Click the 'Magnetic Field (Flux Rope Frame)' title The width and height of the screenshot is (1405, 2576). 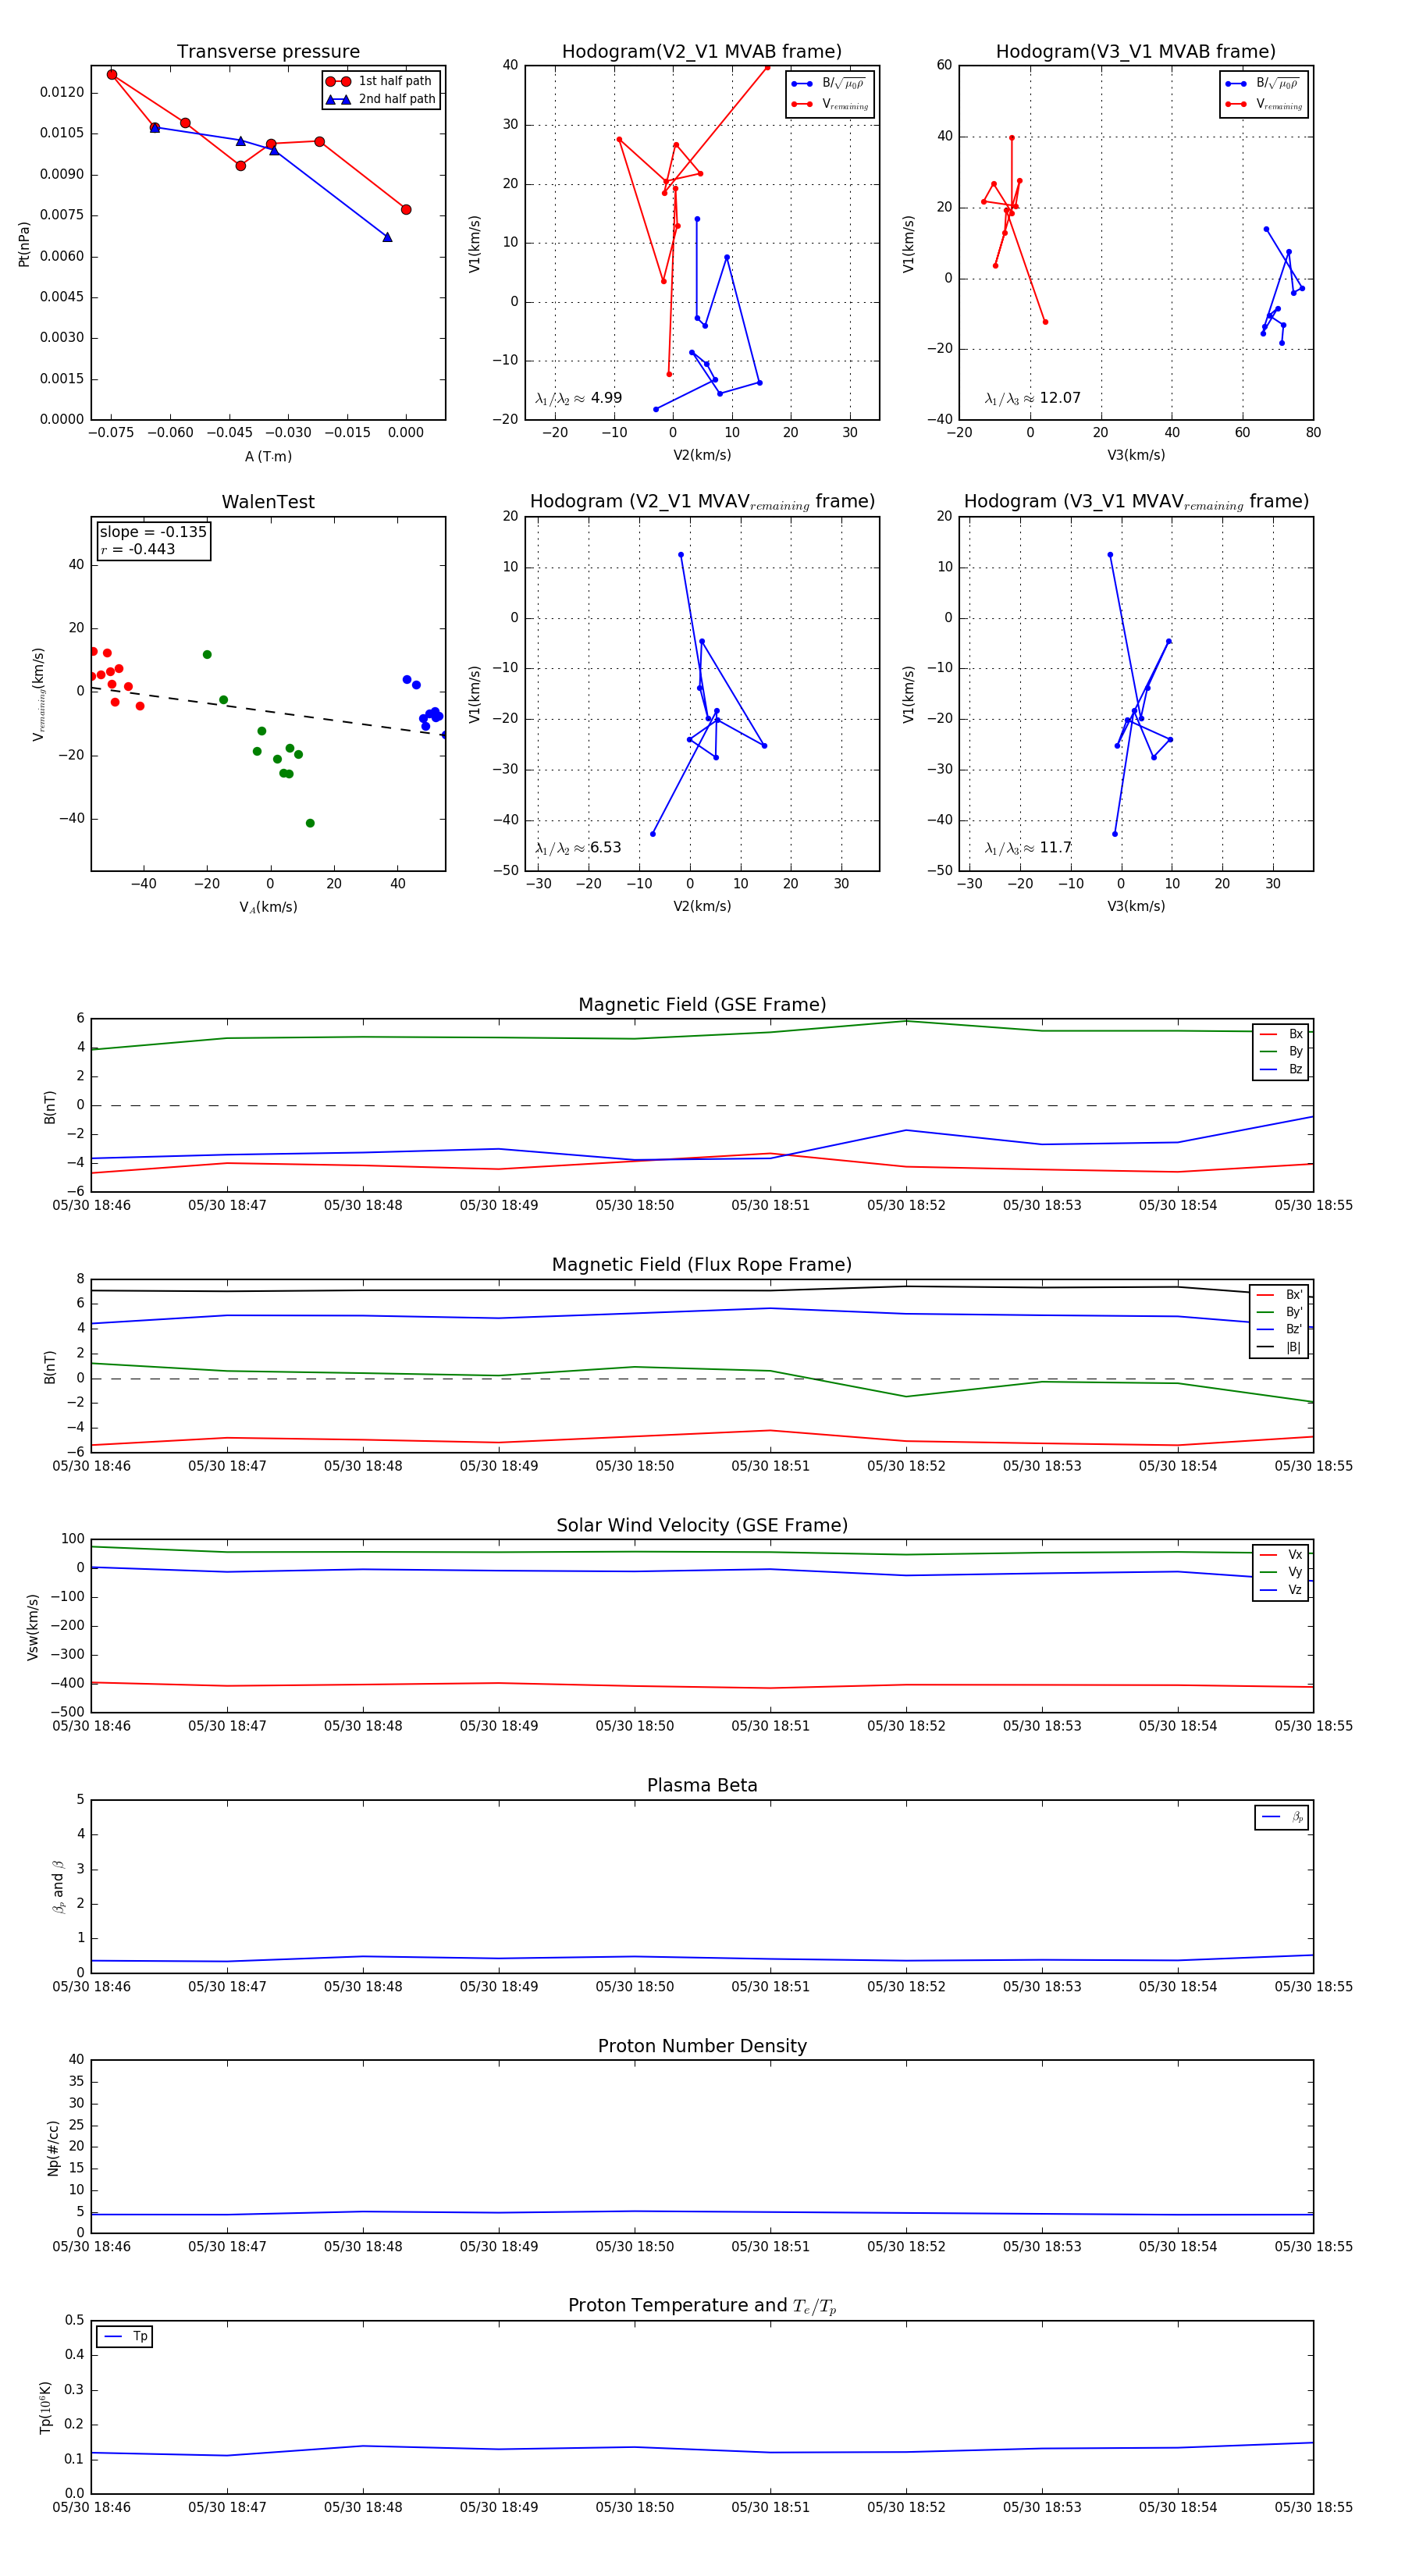(x=702, y=1265)
